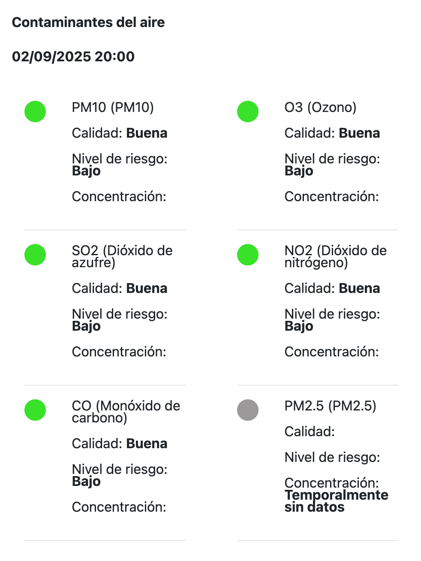Click the green PM10 status indicator
This screenshot has width=421, height=561.
pyautogui.click(x=35, y=112)
